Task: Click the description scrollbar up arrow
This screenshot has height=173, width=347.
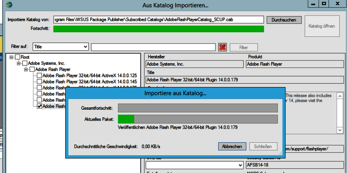Action: coord(340,96)
